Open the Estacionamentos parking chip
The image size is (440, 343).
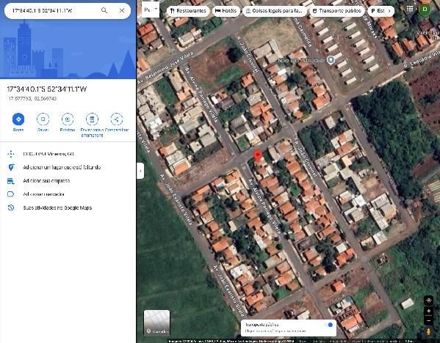coord(378,11)
